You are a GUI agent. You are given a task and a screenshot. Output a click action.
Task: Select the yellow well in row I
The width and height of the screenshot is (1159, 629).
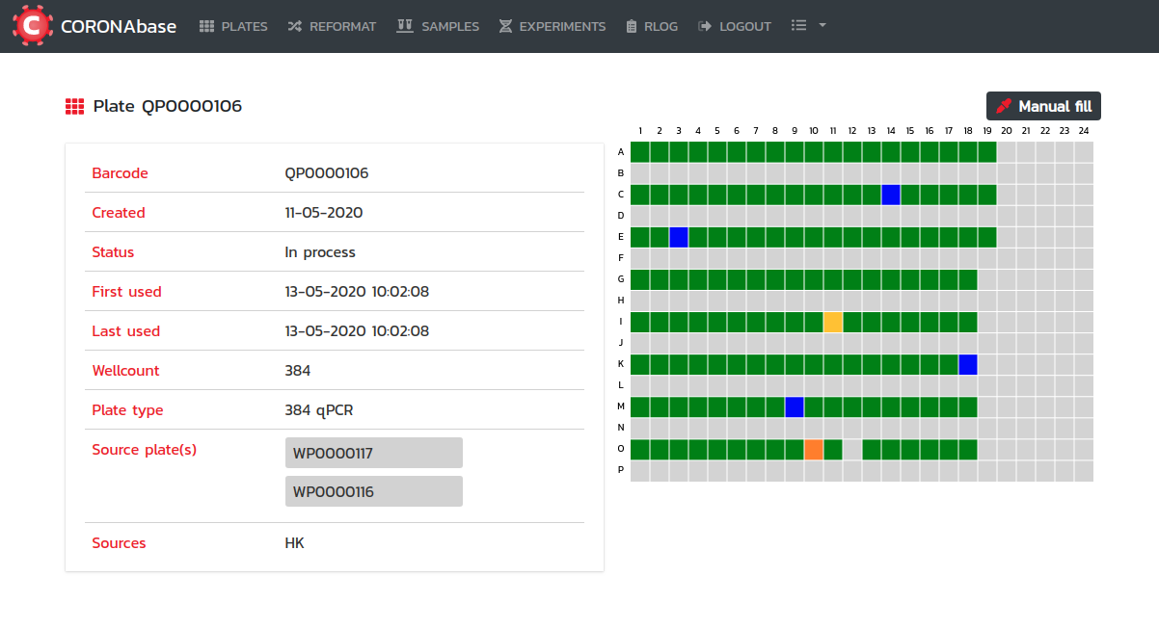[x=833, y=322]
